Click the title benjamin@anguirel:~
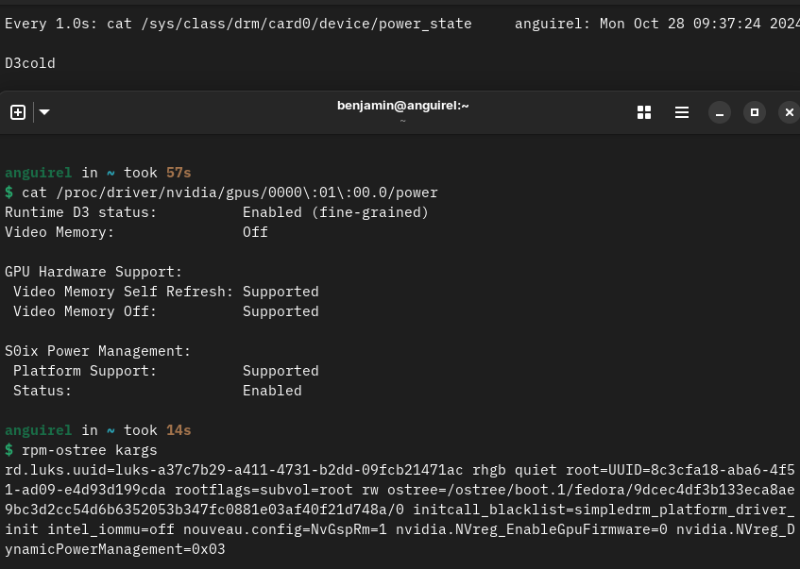Image resolution: width=800 pixels, height=569 pixels. click(403, 105)
